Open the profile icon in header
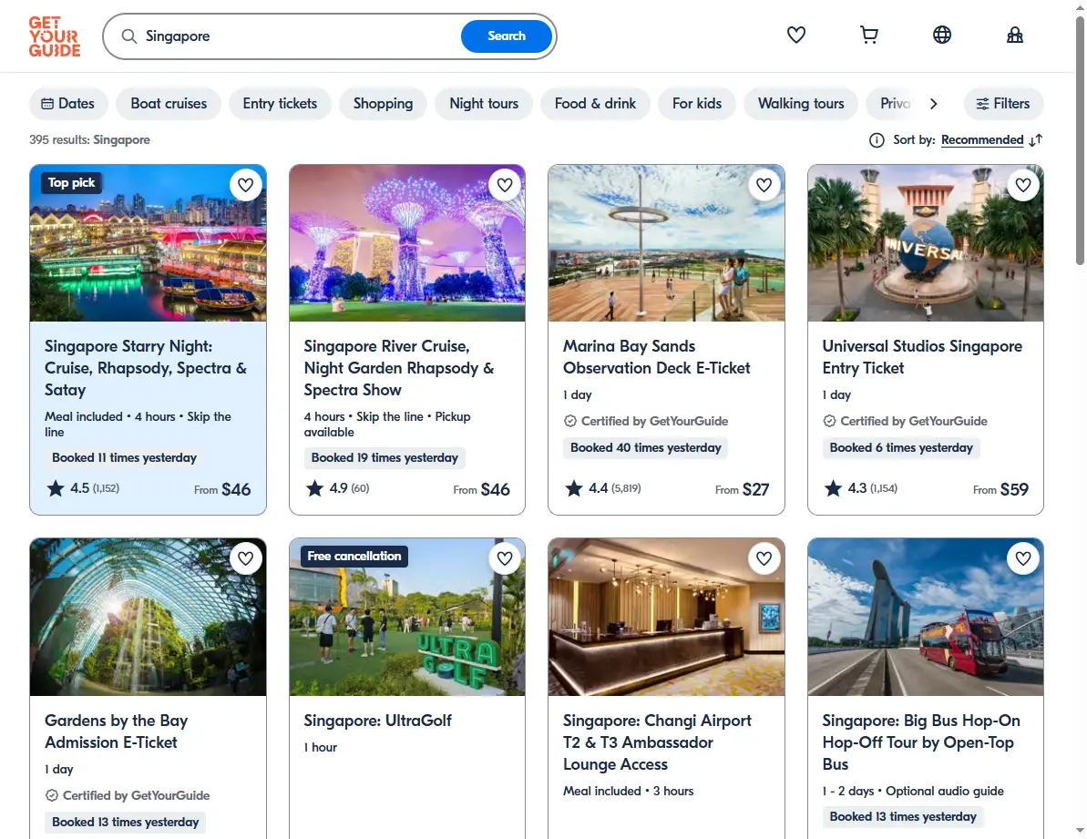The image size is (1087, 839). [1014, 35]
